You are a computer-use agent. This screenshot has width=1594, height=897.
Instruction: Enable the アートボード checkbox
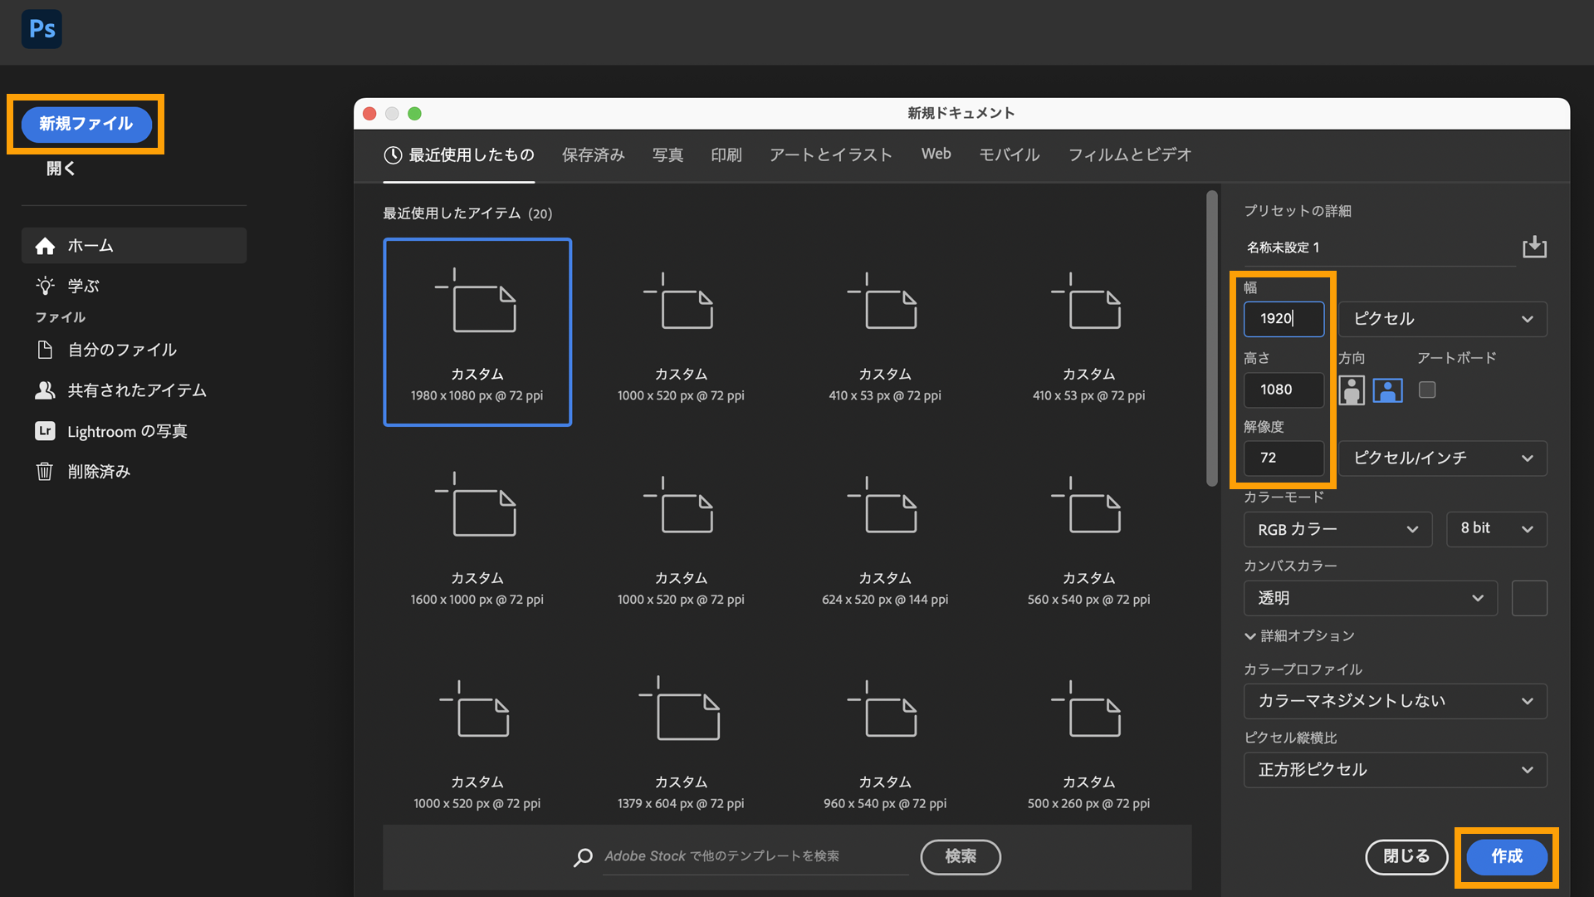click(1427, 390)
